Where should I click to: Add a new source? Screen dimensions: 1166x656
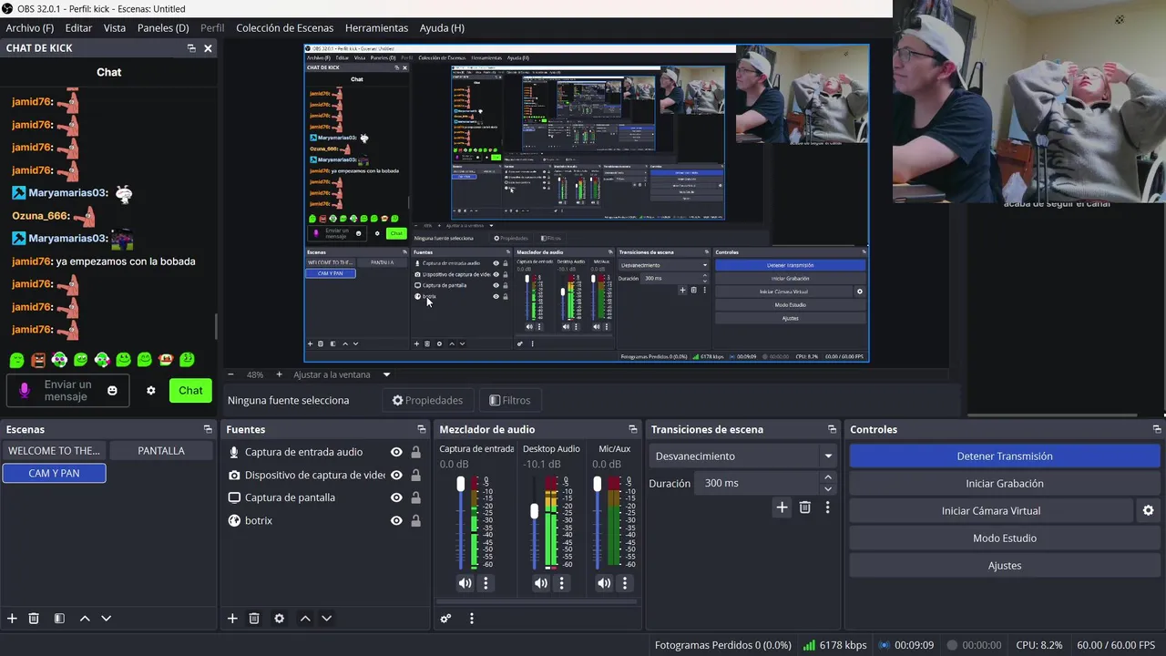[232, 618]
